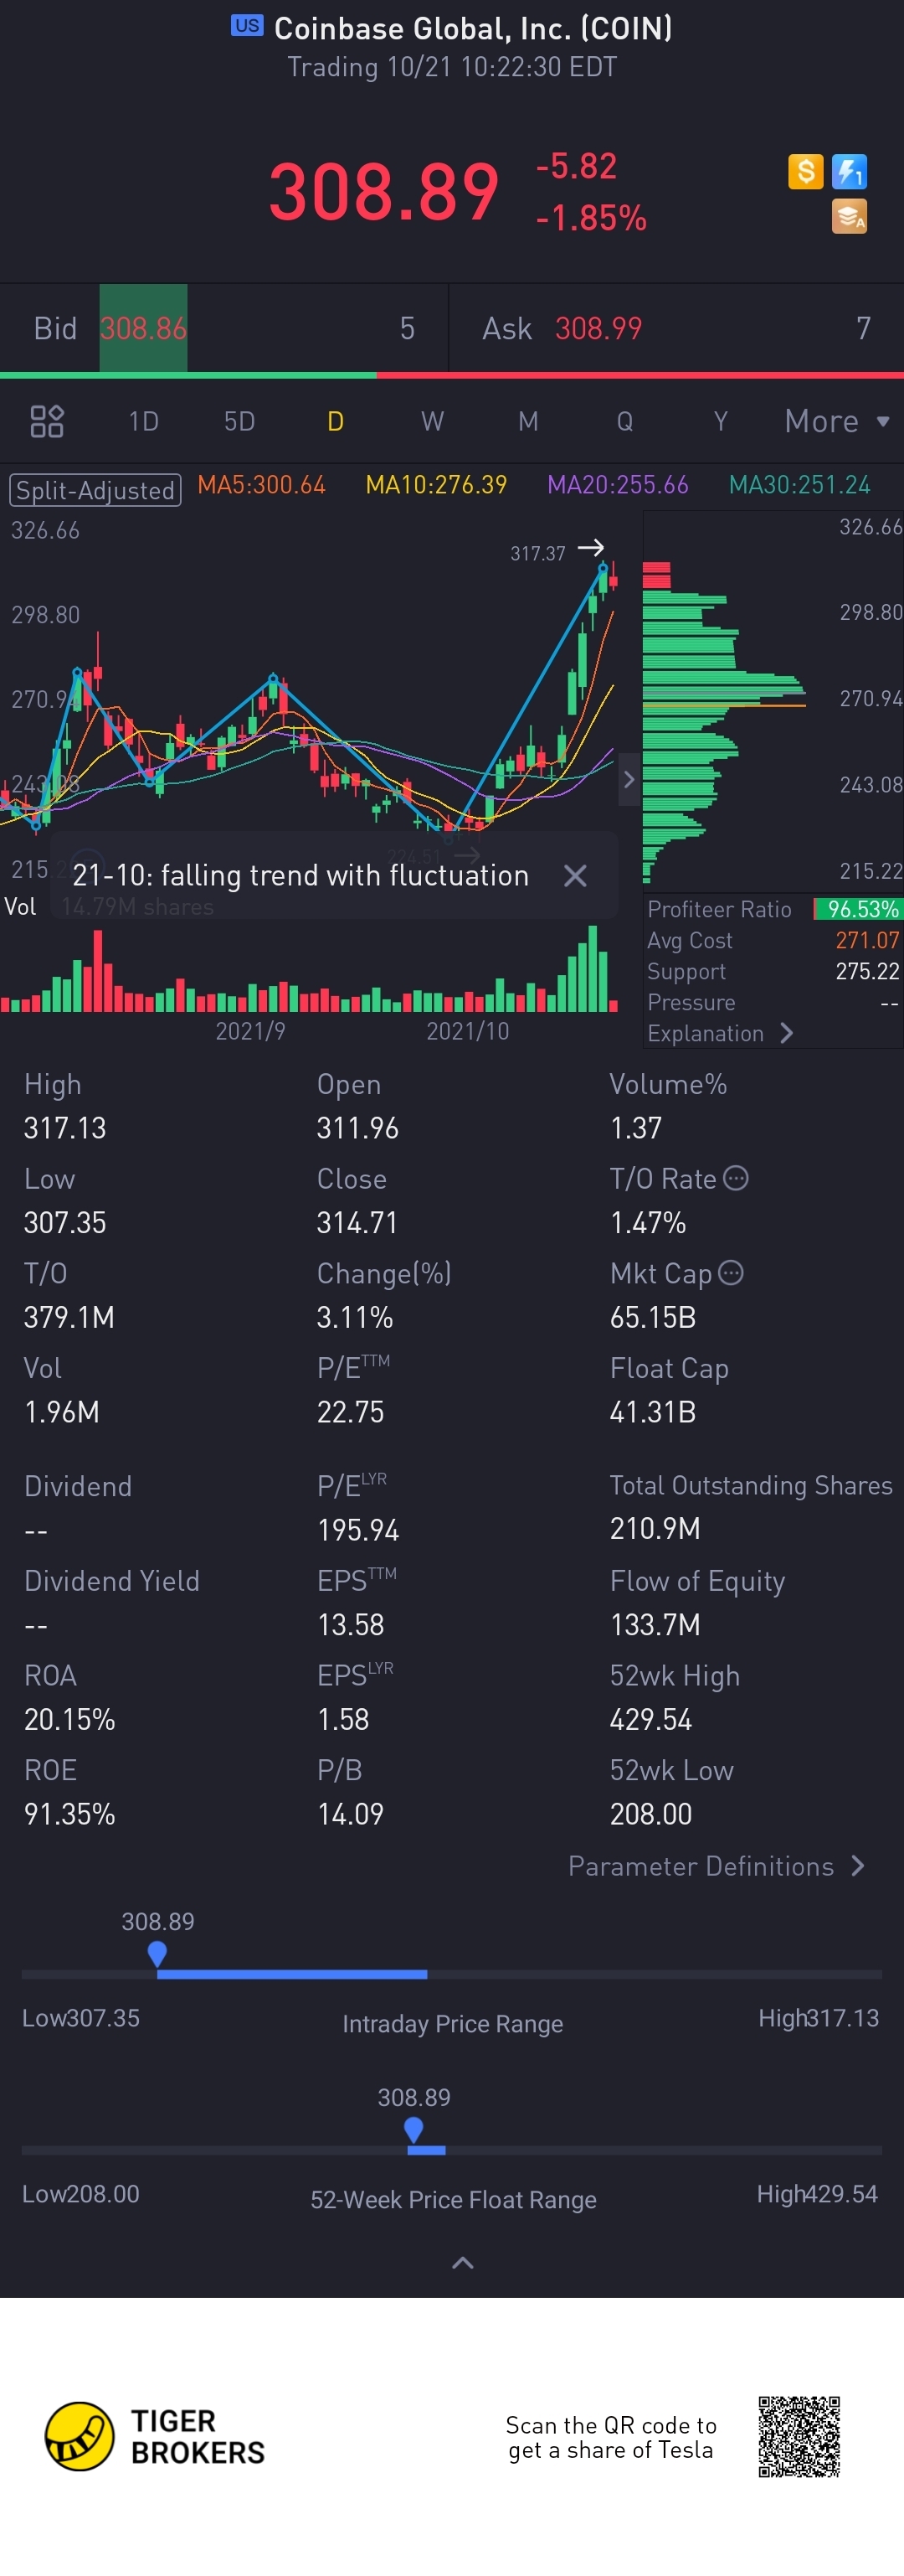Tap the MA20:255.66 indicator label

(x=619, y=485)
